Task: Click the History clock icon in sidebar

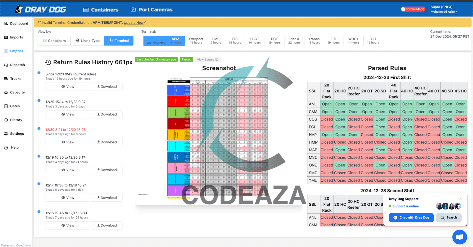Action: [6, 120]
